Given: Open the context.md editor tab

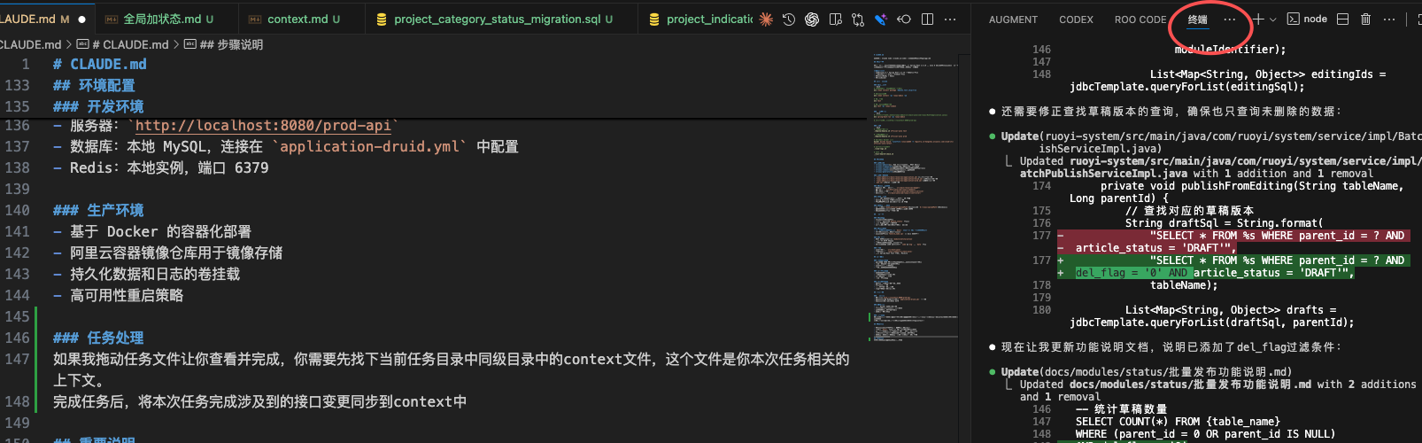Looking at the screenshot, I should pos(298,19).
